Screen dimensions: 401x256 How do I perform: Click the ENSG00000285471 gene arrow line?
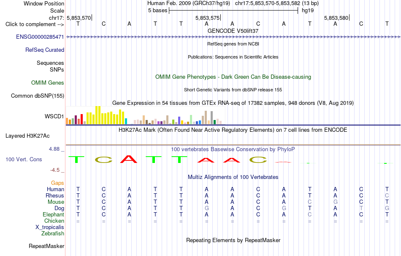(233, 37)
